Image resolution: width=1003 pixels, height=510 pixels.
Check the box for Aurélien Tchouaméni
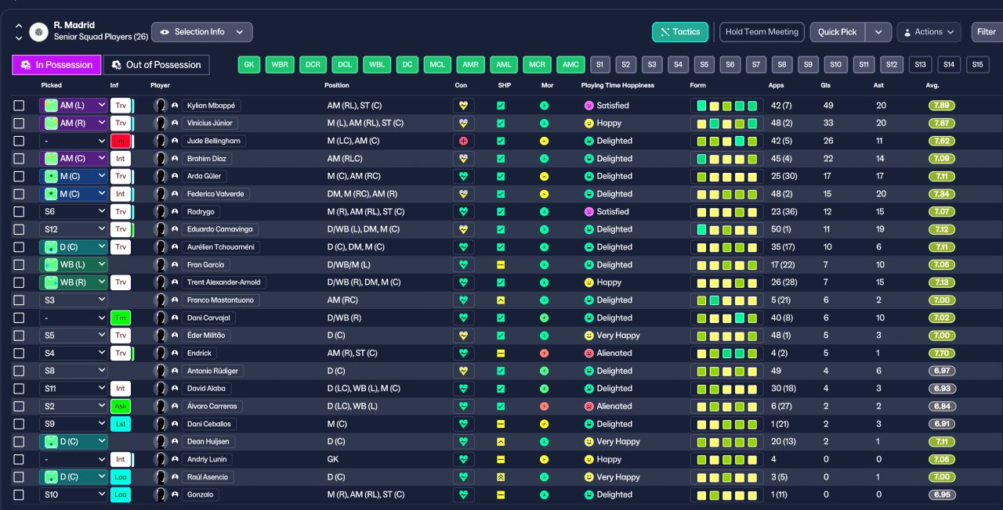tap(19, 247)
